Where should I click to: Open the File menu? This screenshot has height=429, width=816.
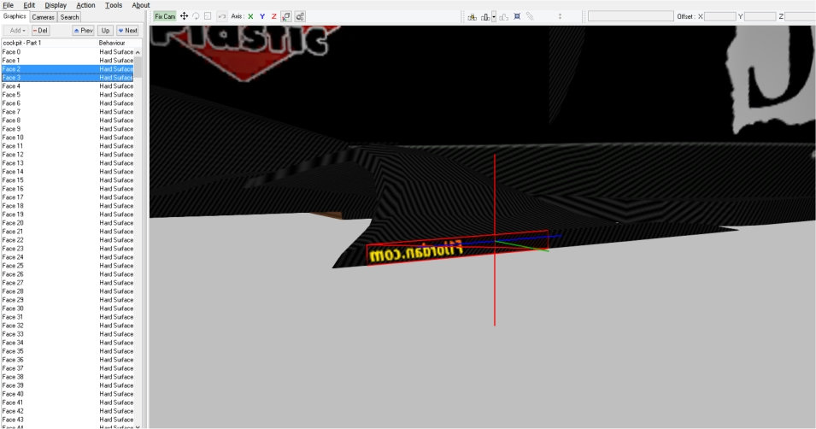(9, 5)
